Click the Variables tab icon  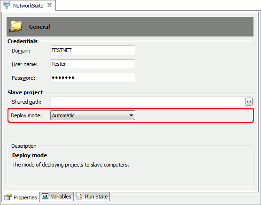coord(45,196)
